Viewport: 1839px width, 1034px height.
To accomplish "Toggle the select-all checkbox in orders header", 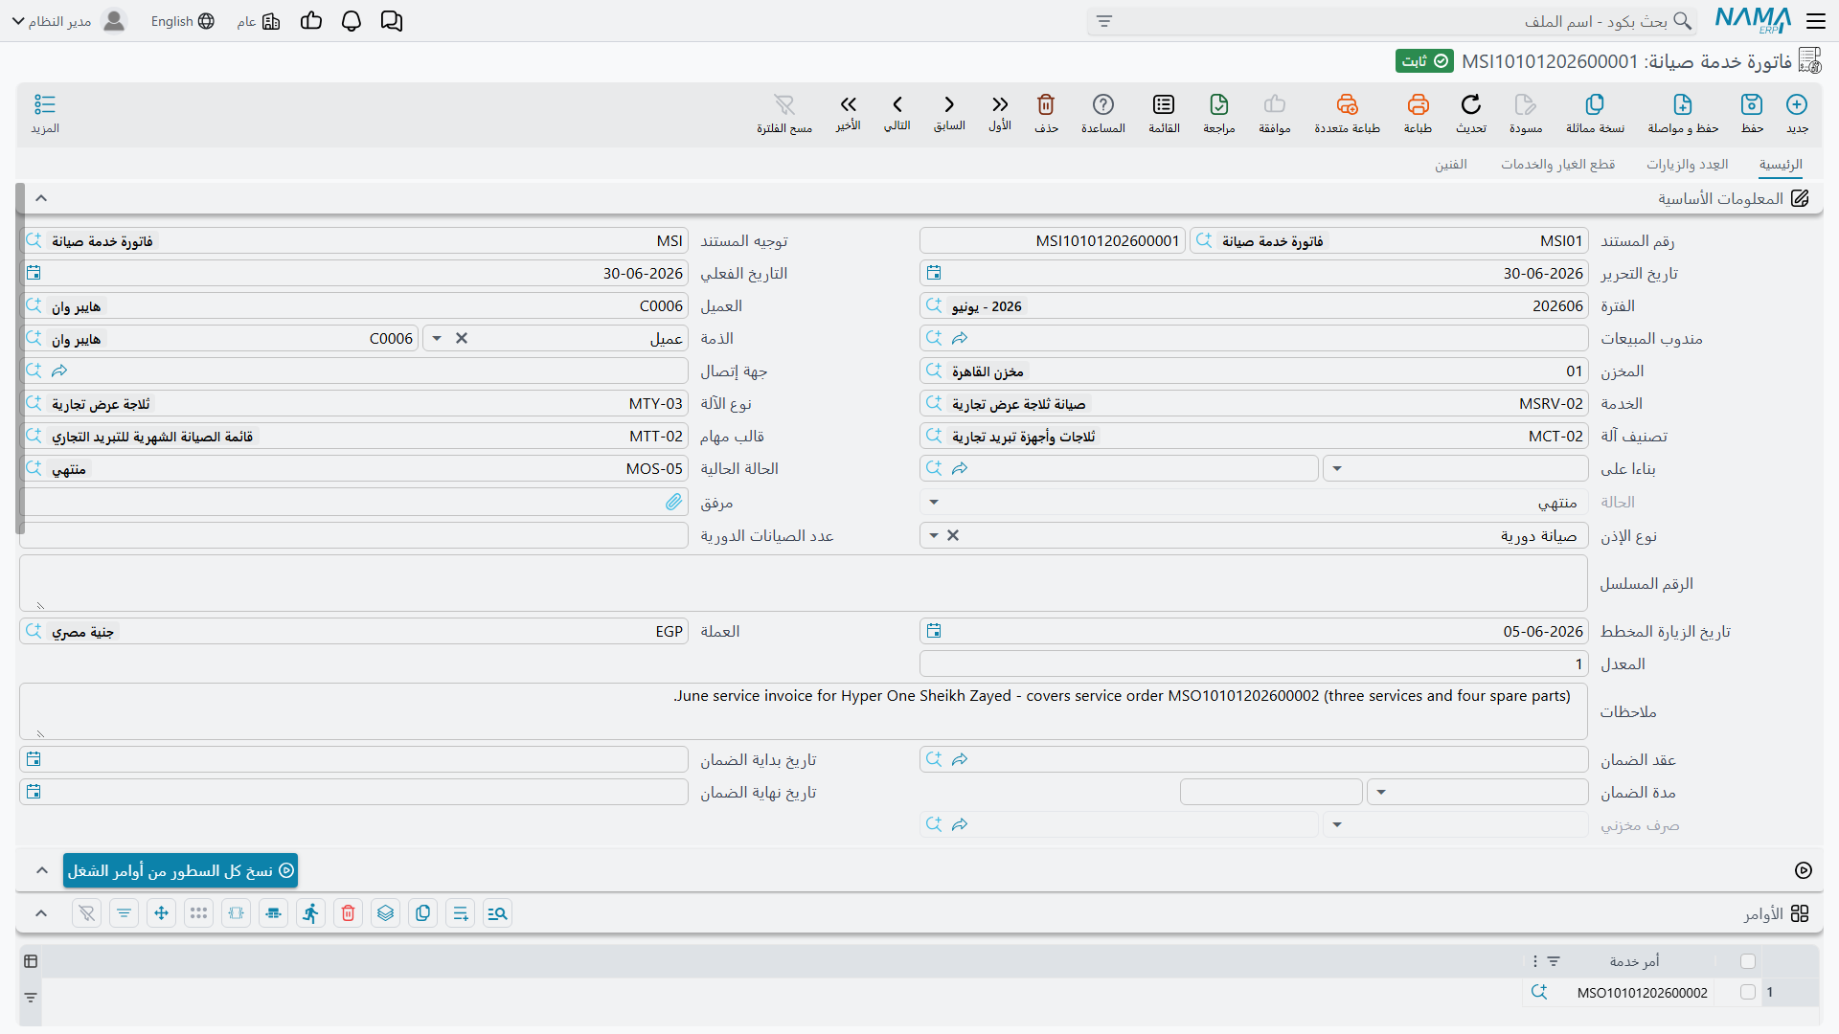I will coord(1748,961).
